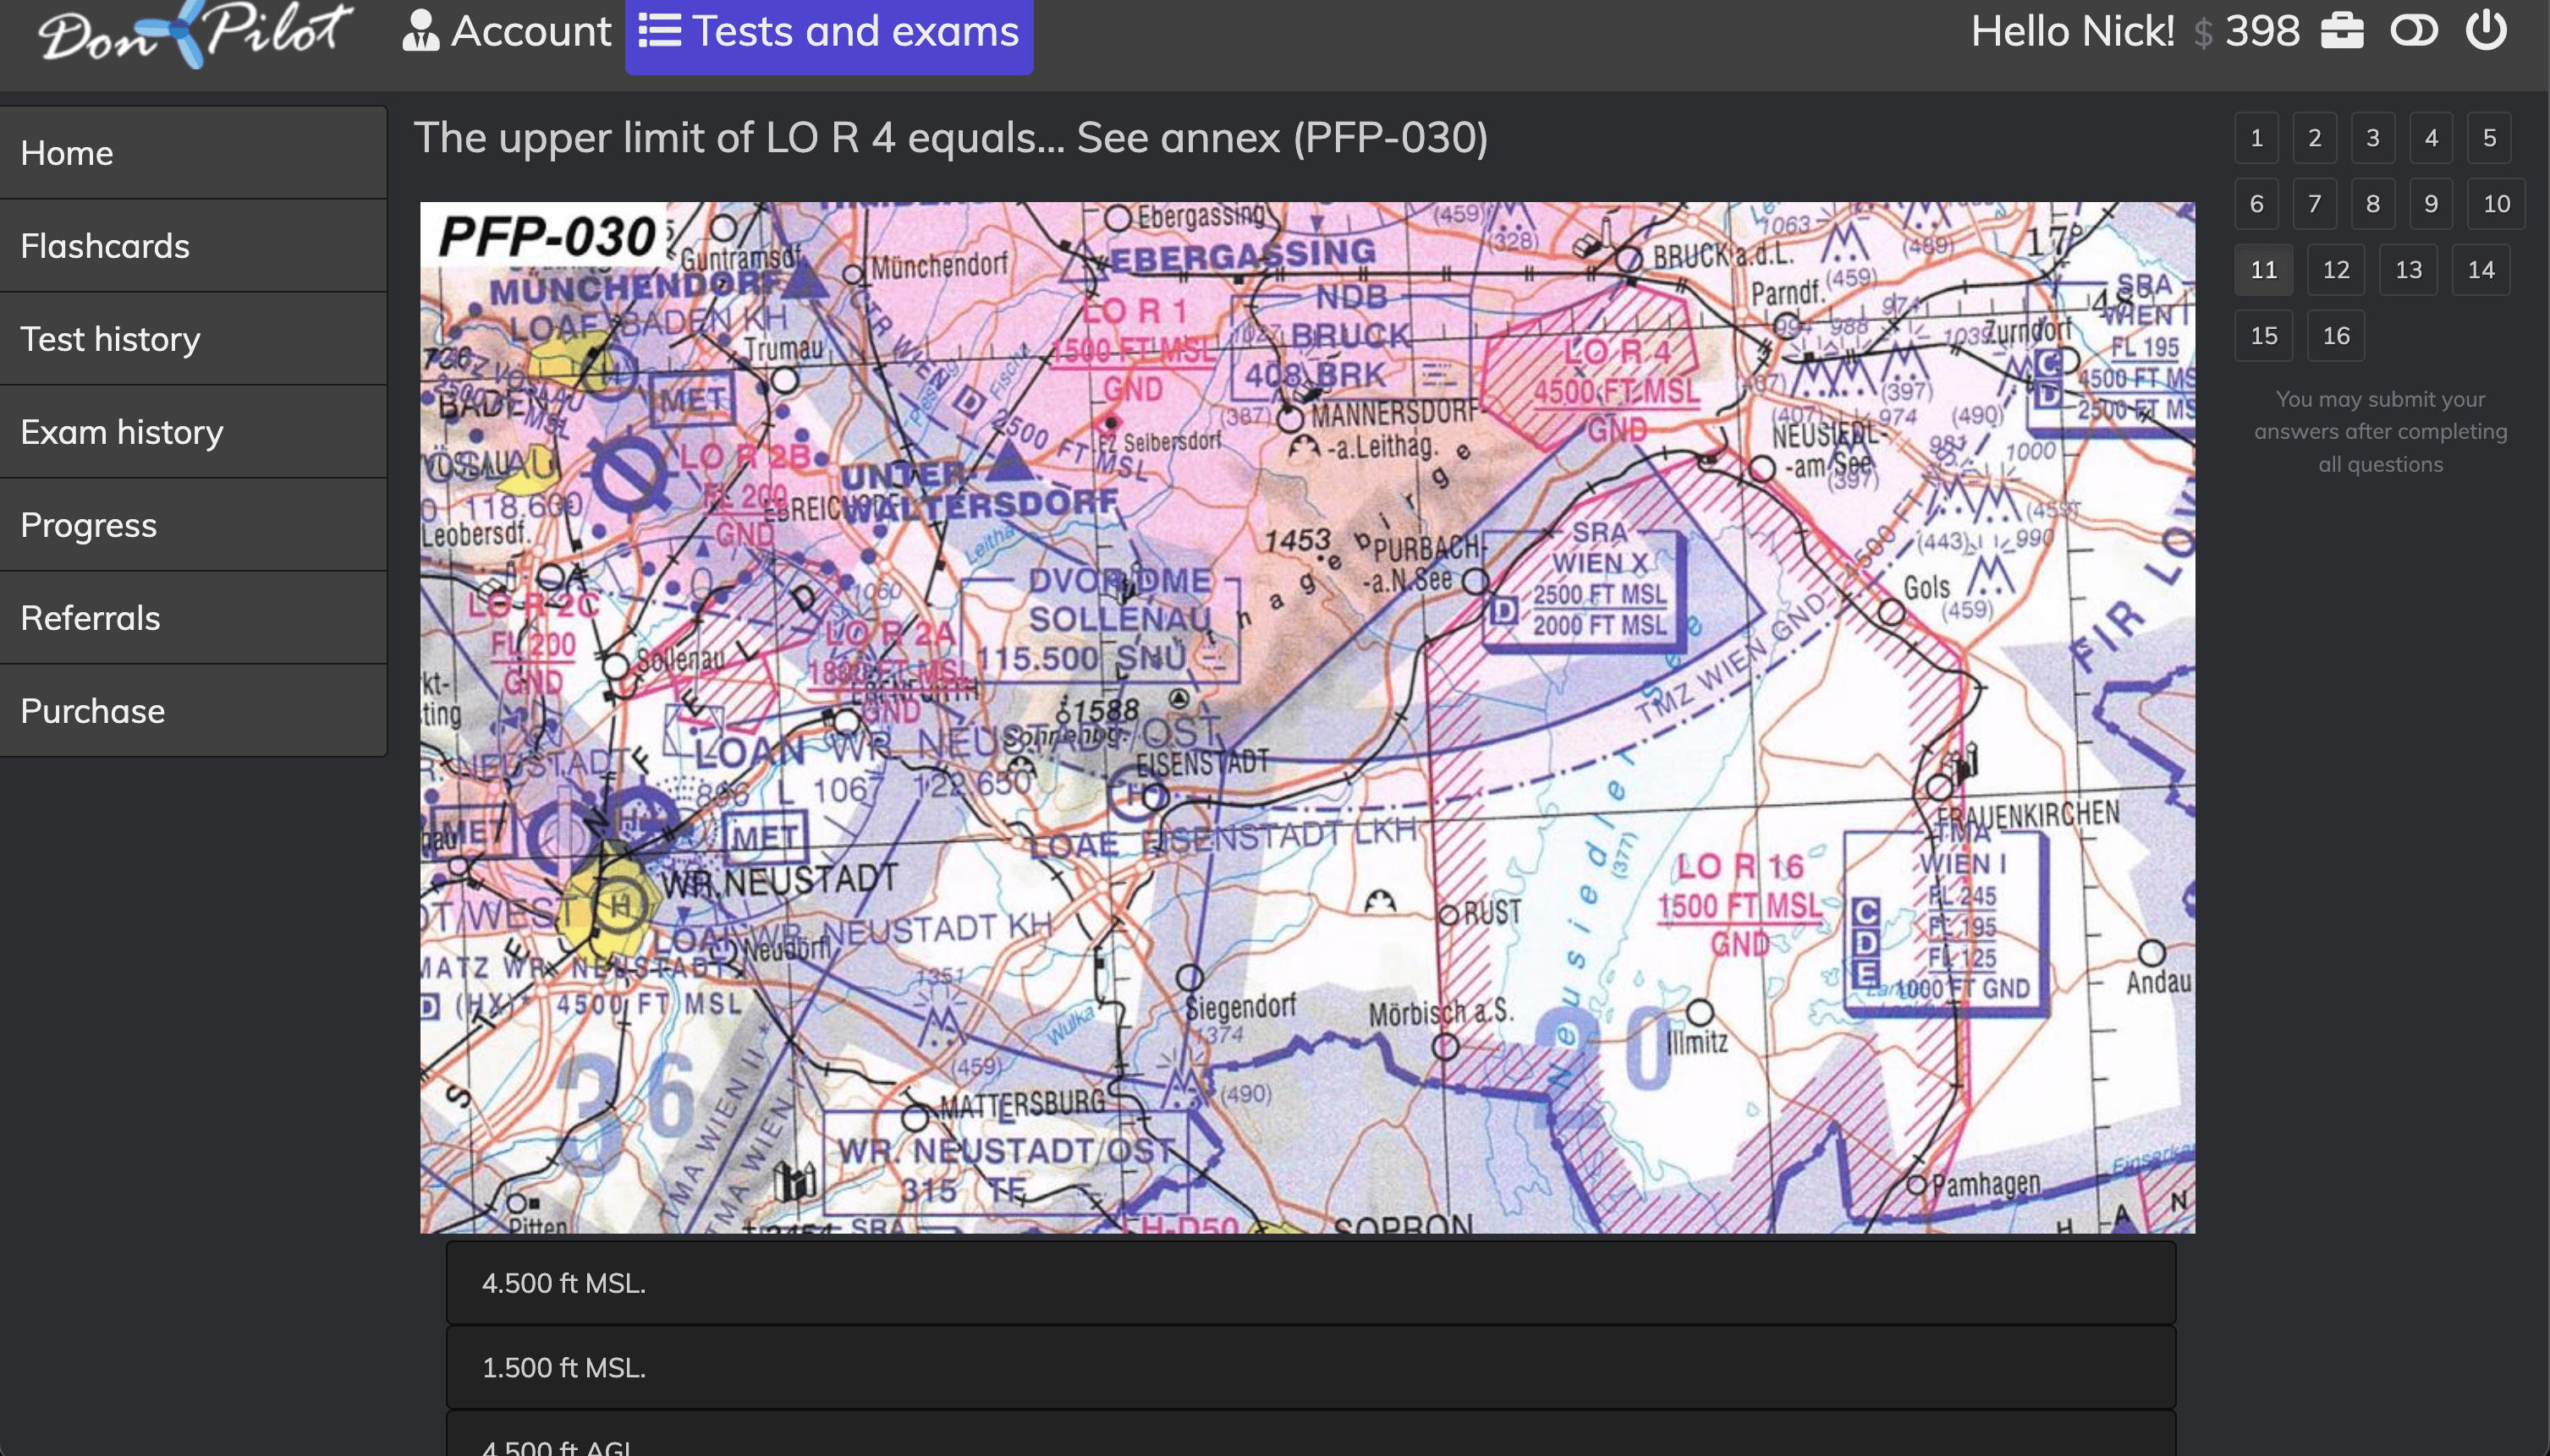The image size is (2550, 1456).
Task: Choose answer 1.500 ft MSL
Action: point(1310,1368)
